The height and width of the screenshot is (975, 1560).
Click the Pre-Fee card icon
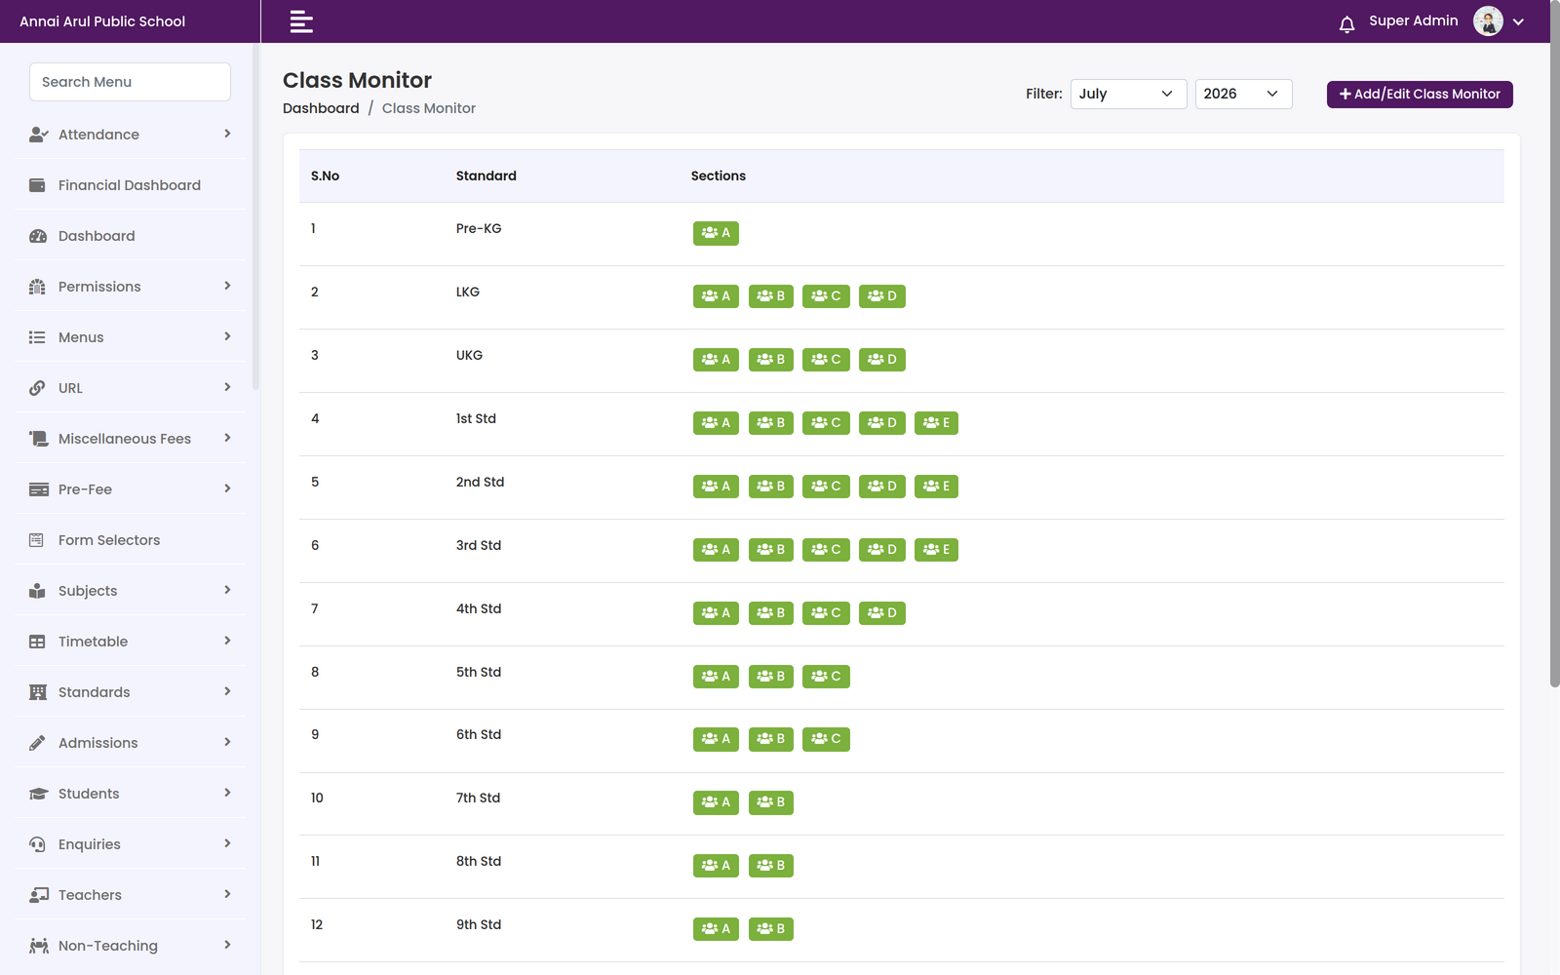click(x=38, y=489)
